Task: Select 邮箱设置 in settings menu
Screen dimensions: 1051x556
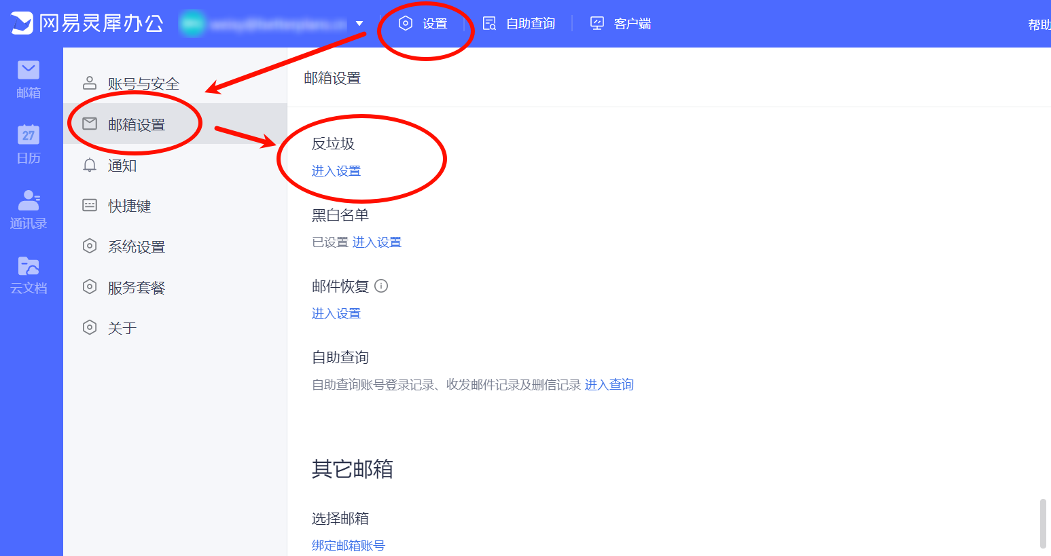Action: 175,124
